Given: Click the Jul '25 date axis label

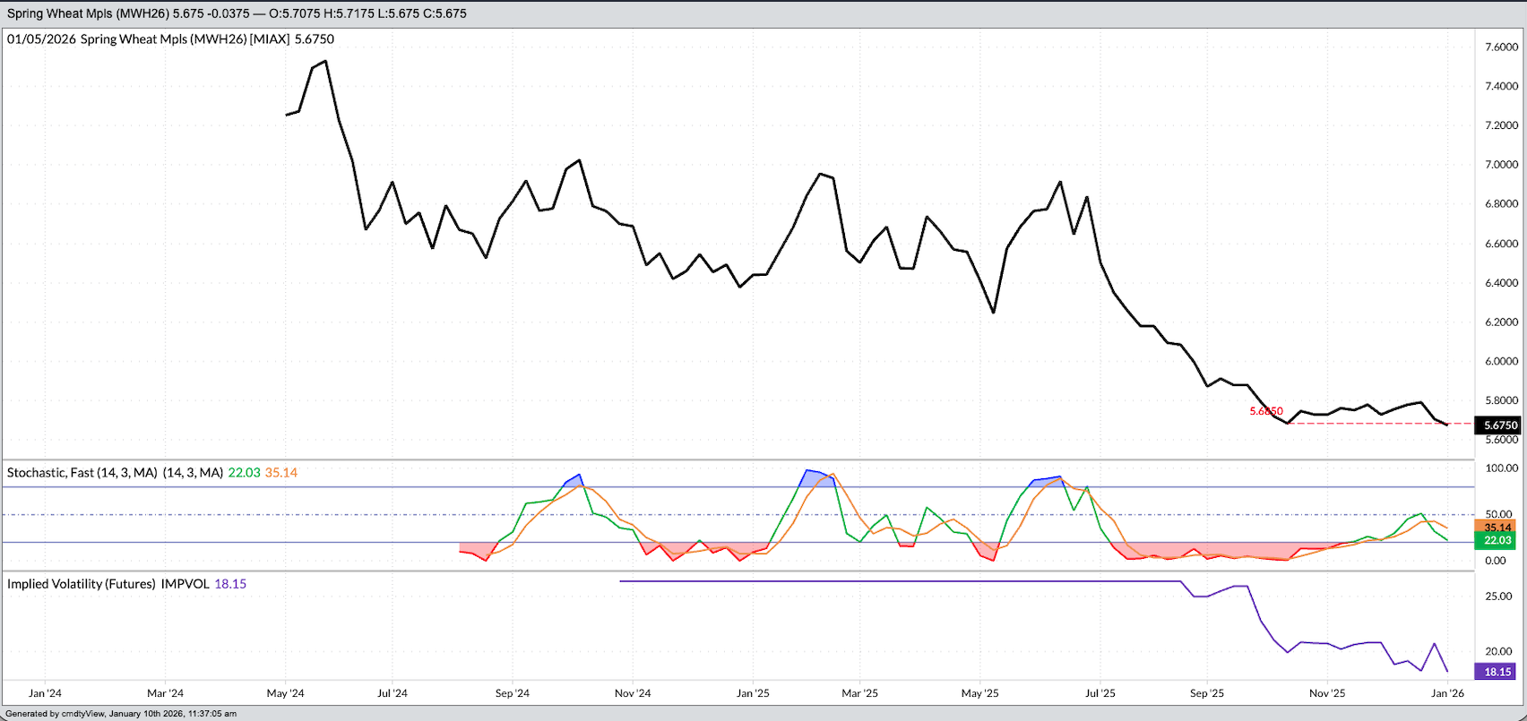Looking at the screenshot, I should coord(1100,693).
